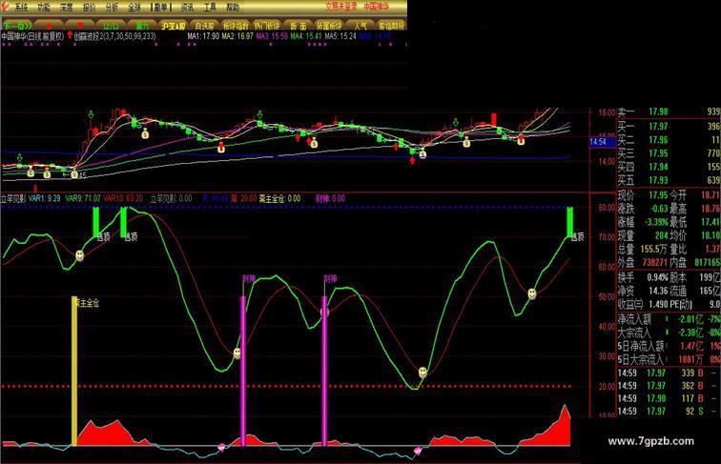Click the 总量 155.5万 value
Image resolution: width=721 pixels, height=464 pixels.
point(653,250)
